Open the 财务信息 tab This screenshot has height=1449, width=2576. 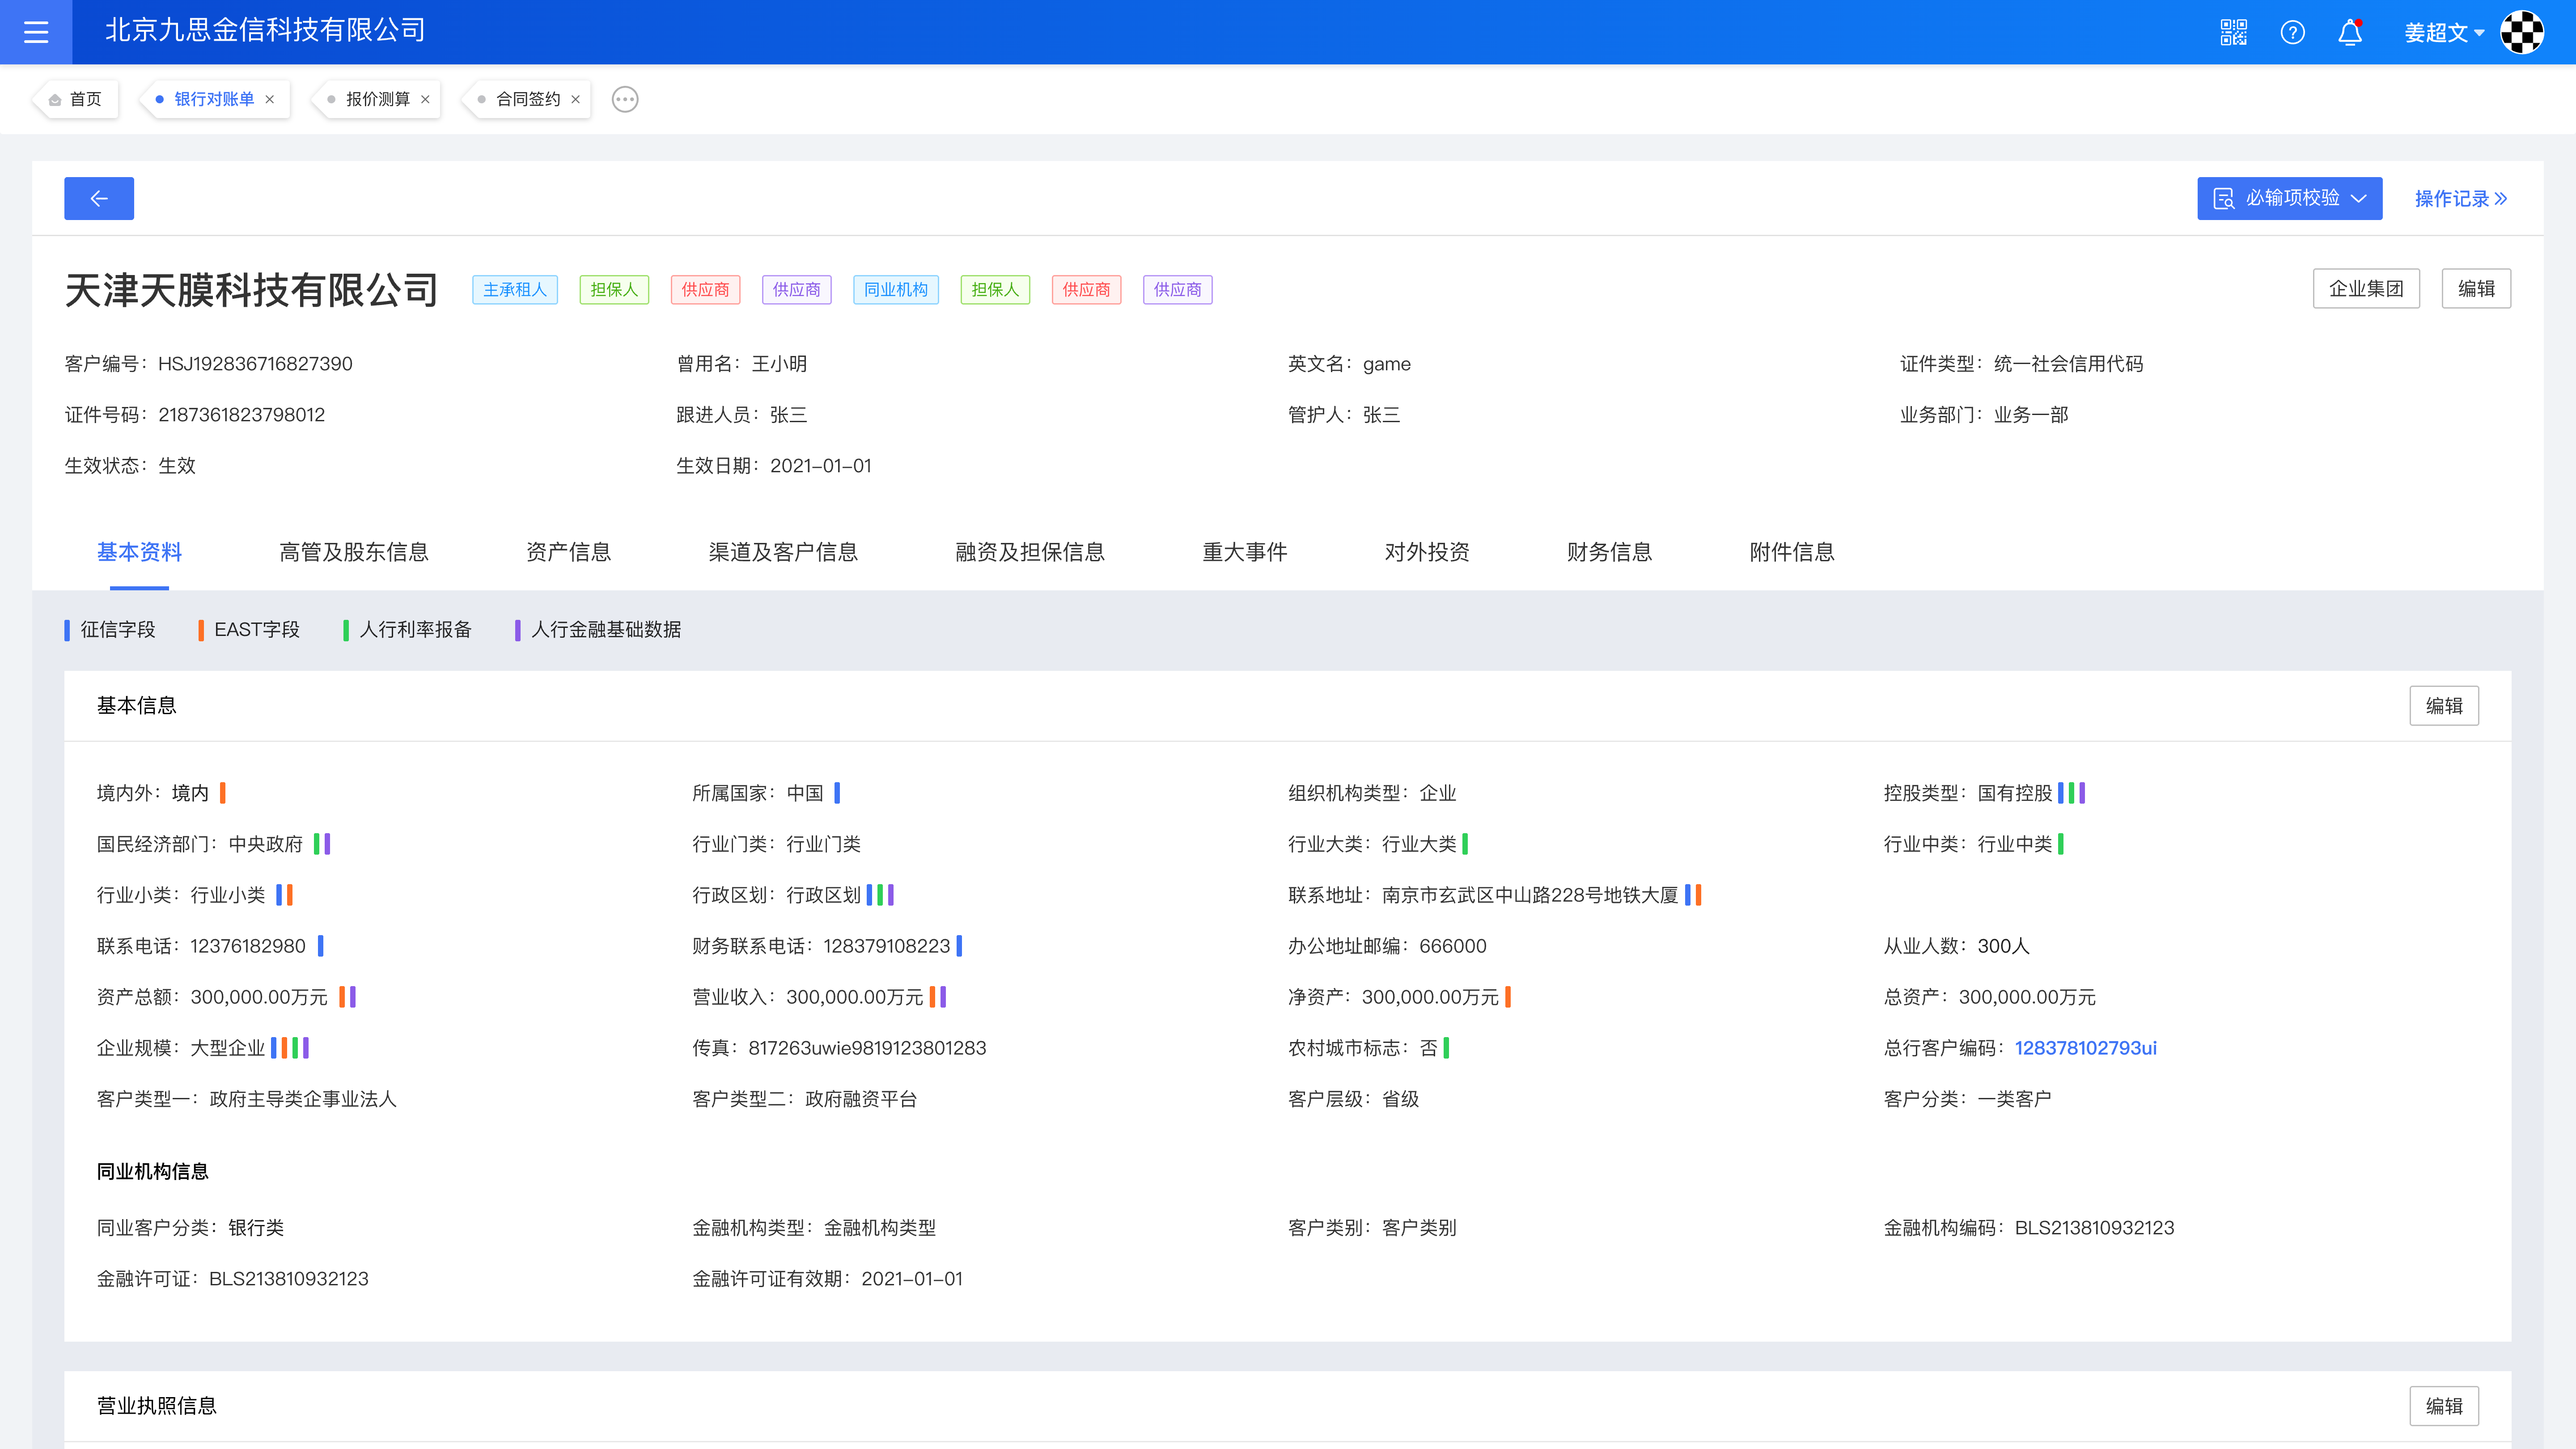(1609, 552)
